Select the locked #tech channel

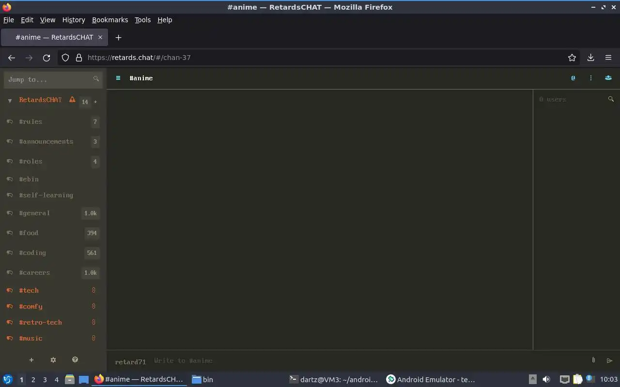(53, 290)
